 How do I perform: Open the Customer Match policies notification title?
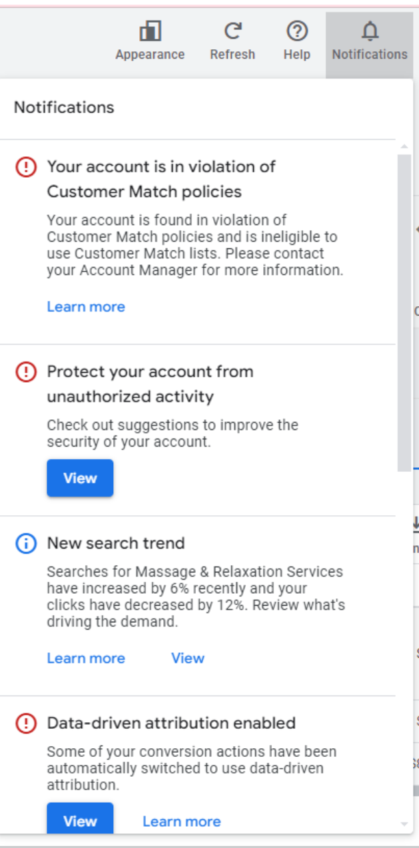point(161,179)
